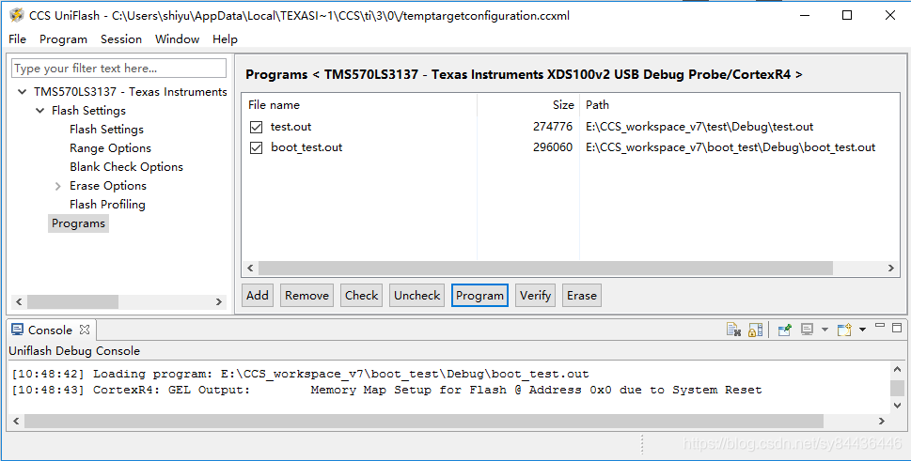Click the size value 274776
This screenshot has width=911, height=461.
click(553, 127)
